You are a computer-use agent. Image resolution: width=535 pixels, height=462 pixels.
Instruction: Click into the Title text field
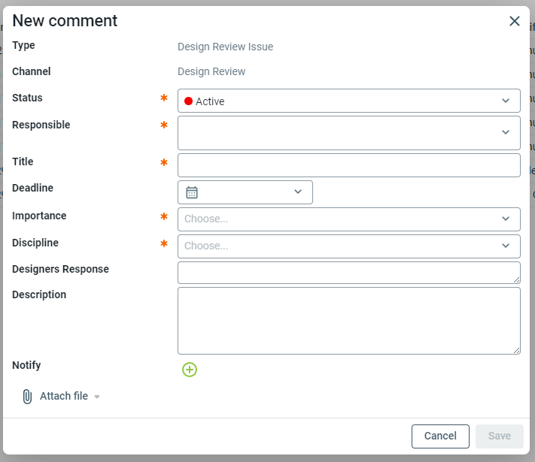(348, 165)
